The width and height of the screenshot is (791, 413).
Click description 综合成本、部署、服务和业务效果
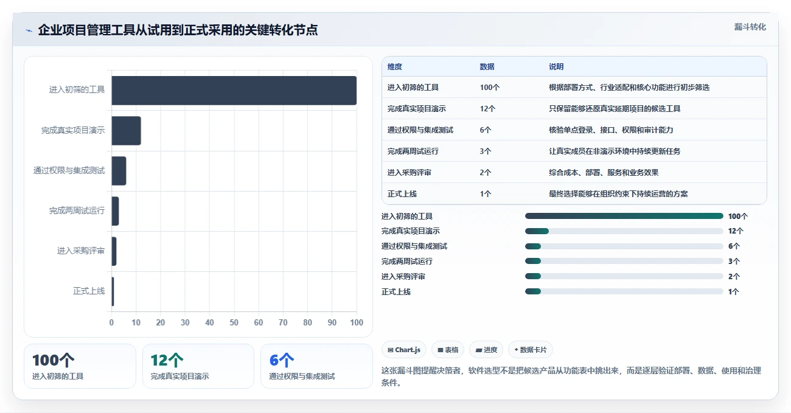[x=604, y=173]
